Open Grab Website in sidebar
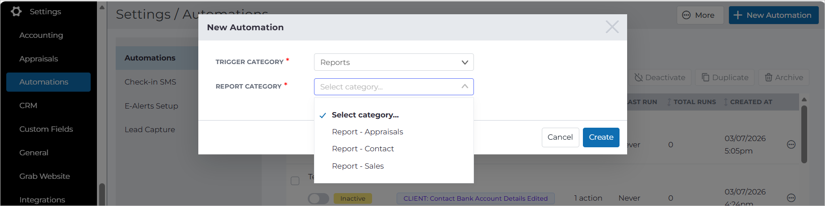Viewport: 825px width, 206px height. point(44,176)
